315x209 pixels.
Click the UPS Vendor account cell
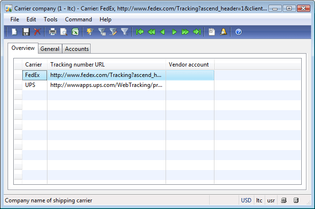coord(190,85)
